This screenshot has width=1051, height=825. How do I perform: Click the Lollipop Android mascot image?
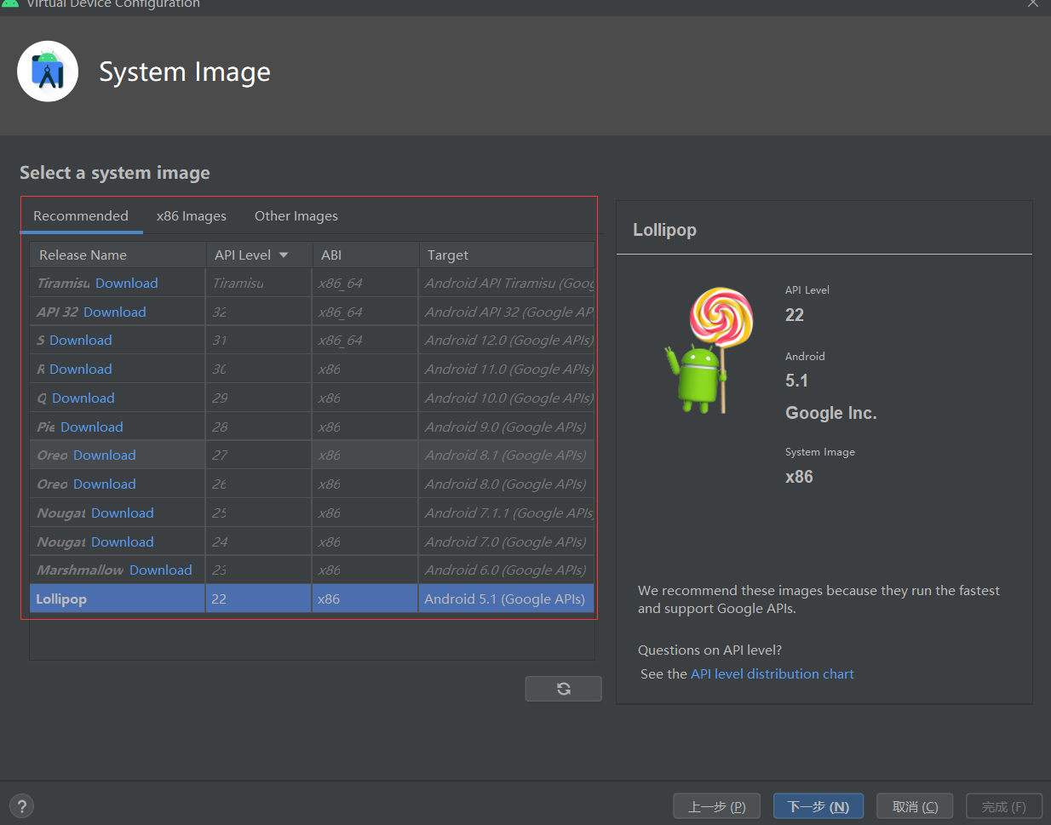(709, 350)
